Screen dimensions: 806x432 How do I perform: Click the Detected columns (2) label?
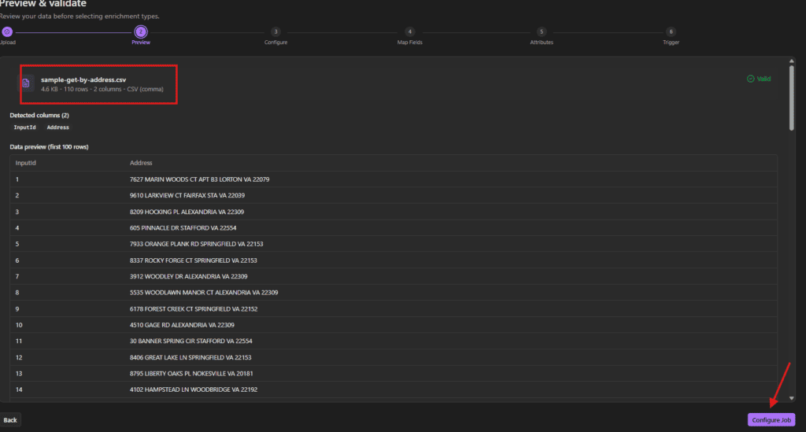coord(39,115)
